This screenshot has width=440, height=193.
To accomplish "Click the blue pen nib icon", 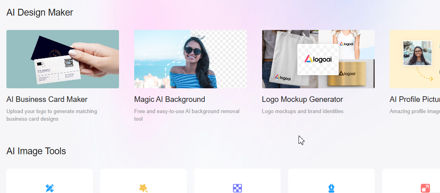I will coord(331,188).
